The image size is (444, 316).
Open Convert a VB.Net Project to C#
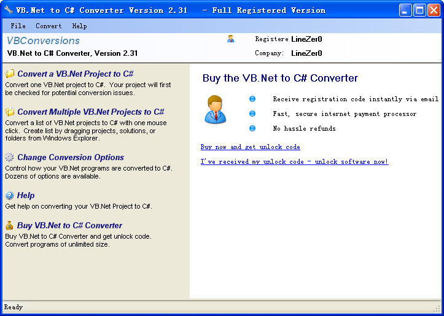(76, 74)
